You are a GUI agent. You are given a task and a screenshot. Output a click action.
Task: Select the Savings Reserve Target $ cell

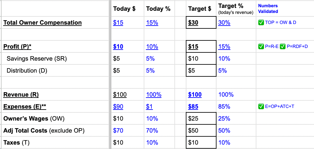201,59
